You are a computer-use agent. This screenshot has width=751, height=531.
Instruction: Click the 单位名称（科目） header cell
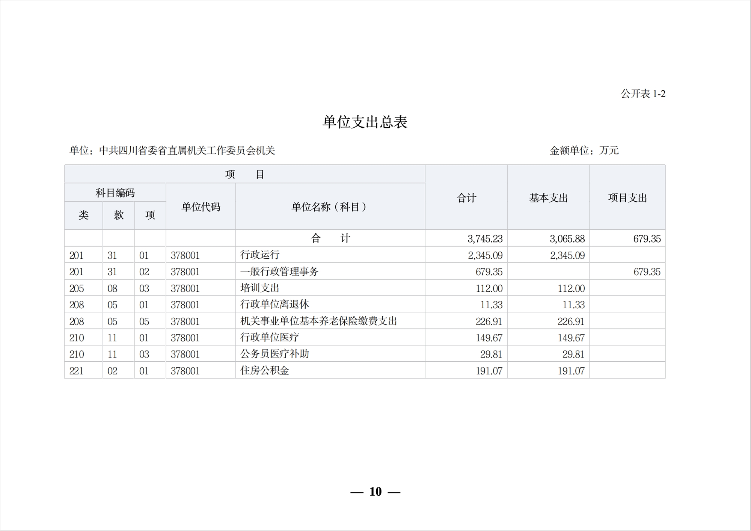pyautogui.click(x=330, y=207)
